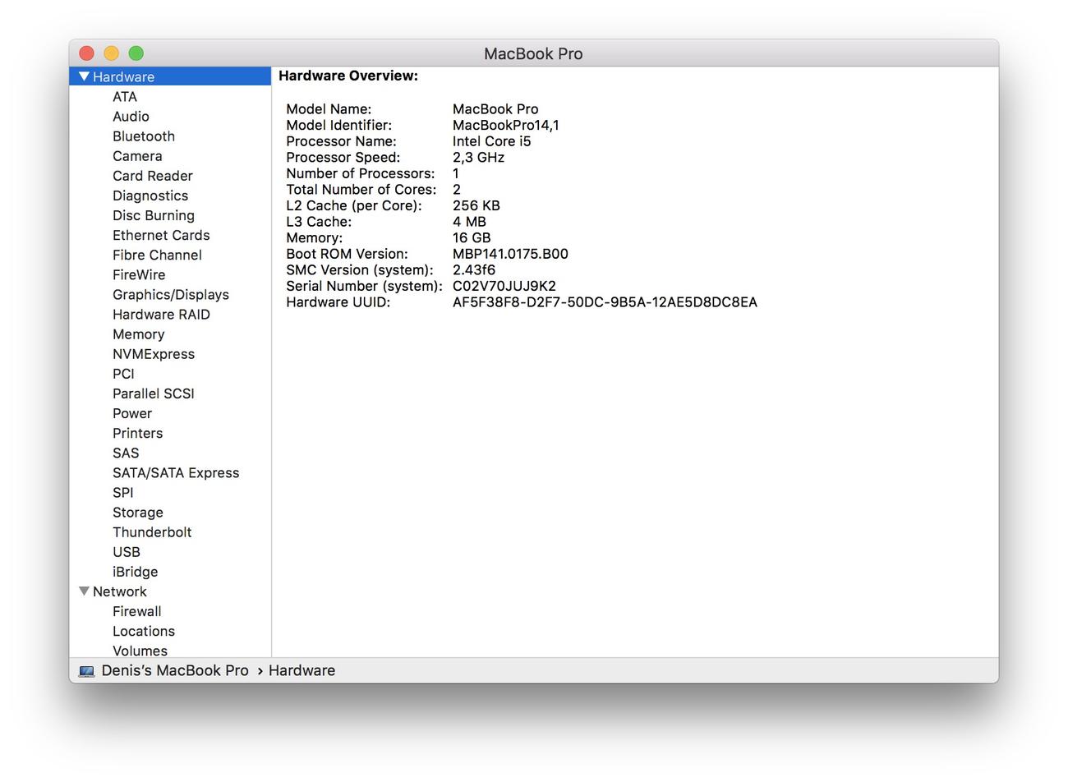Open Power section

click(132, 413)
